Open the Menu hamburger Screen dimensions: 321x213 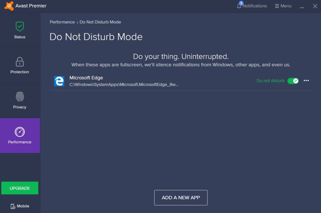click(x=283, y=6)
